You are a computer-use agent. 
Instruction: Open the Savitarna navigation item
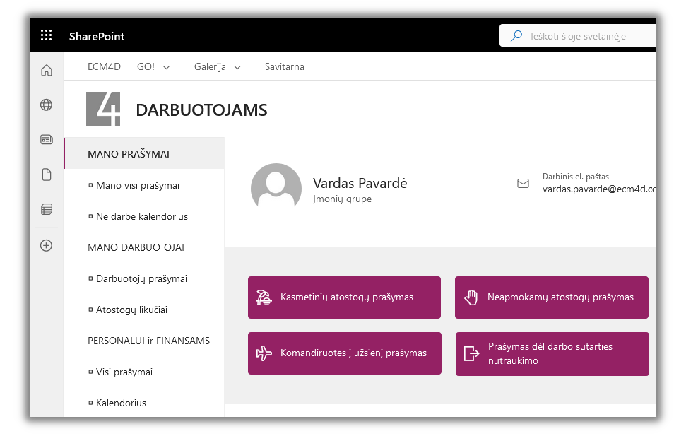click(x=284, y=67)
